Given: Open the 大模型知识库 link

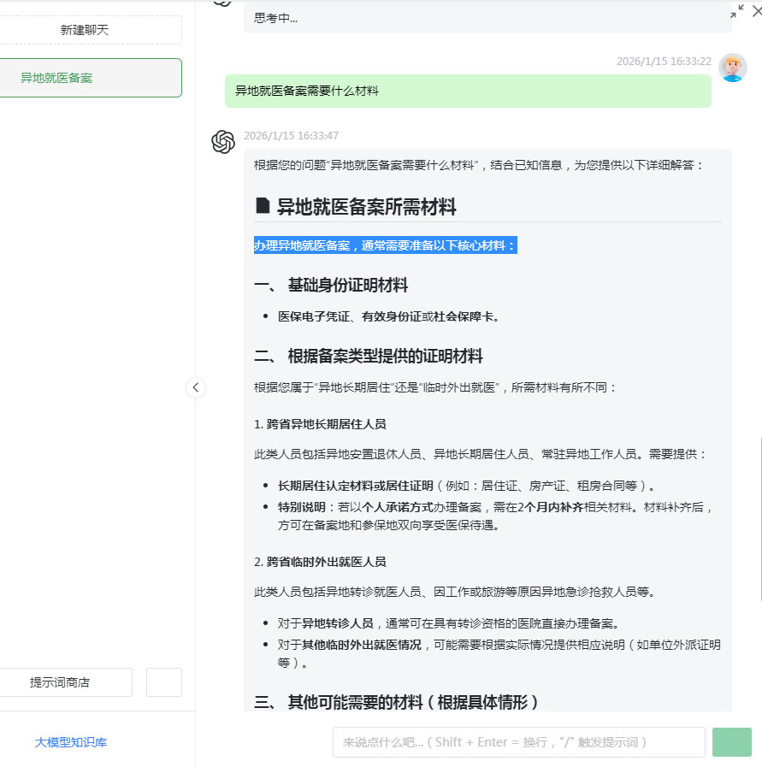Looking at the screenshot, I should coord(71,742).
